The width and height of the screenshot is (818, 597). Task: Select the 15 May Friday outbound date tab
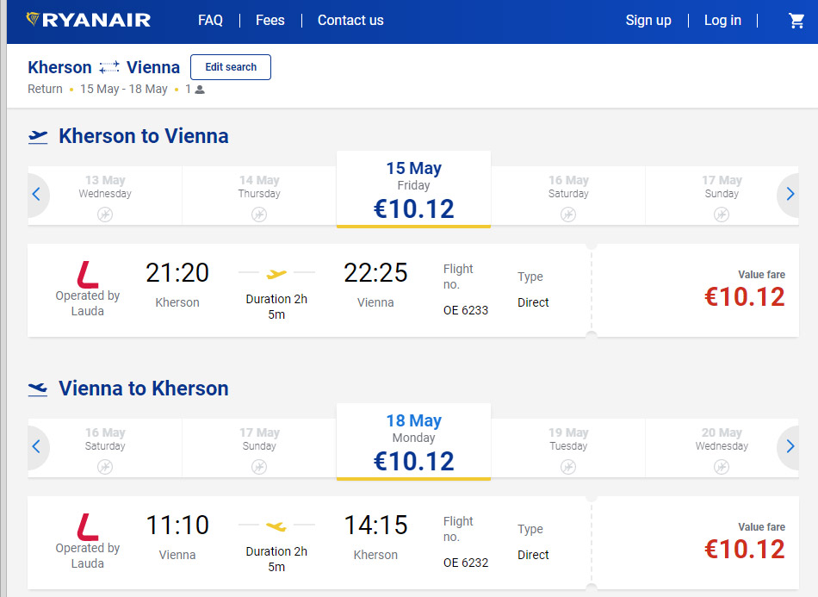point(413,190)
